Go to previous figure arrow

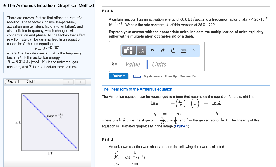coord(68,82)
